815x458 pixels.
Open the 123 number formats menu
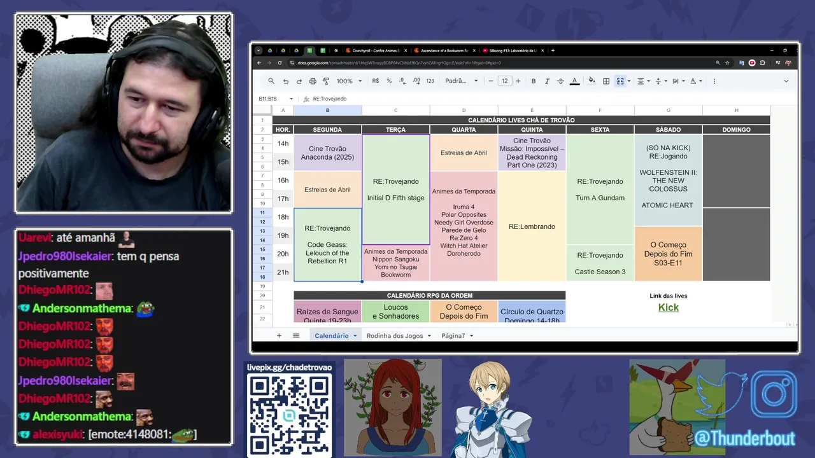(x=430, y=81)
